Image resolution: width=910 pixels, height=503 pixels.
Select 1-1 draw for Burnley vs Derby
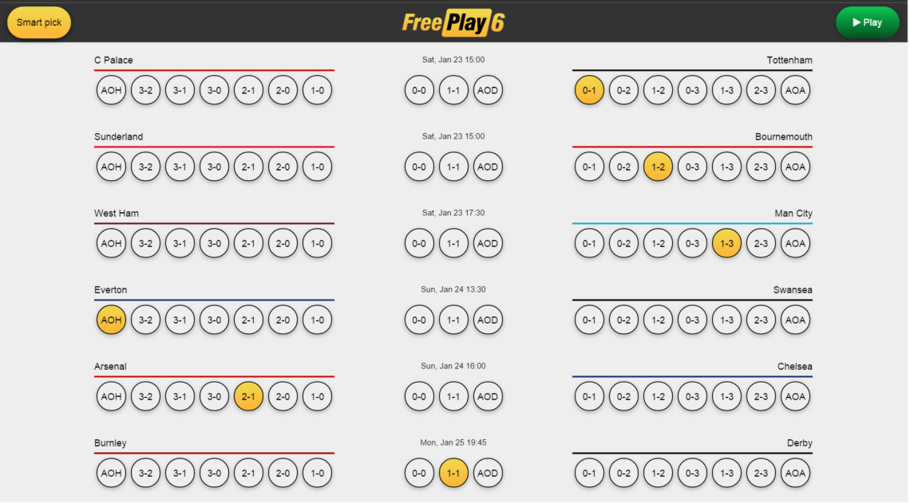[453, 473]
